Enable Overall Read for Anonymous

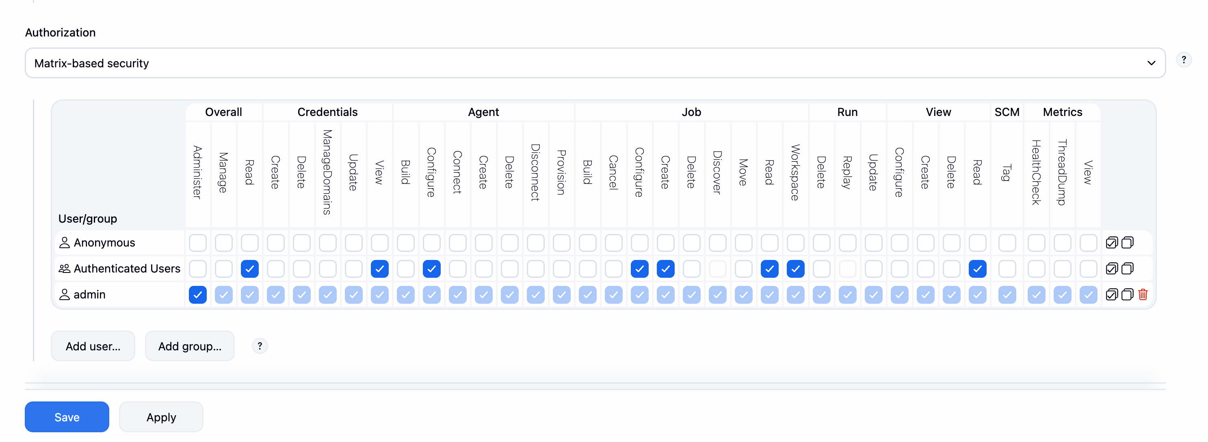click(x=249, y=242)
